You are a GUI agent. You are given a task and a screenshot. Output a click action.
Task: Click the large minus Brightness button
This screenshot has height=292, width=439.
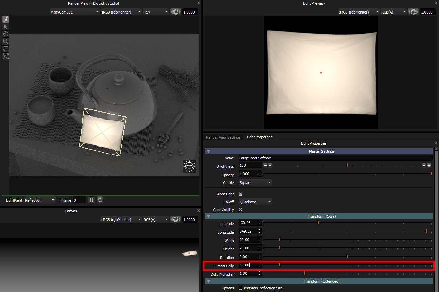point(265,165)
